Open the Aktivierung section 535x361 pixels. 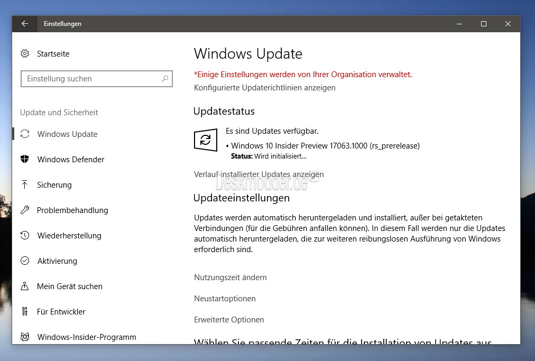57,261
